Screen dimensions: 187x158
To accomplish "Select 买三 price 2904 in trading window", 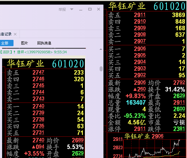I will (x=140, y=62).
